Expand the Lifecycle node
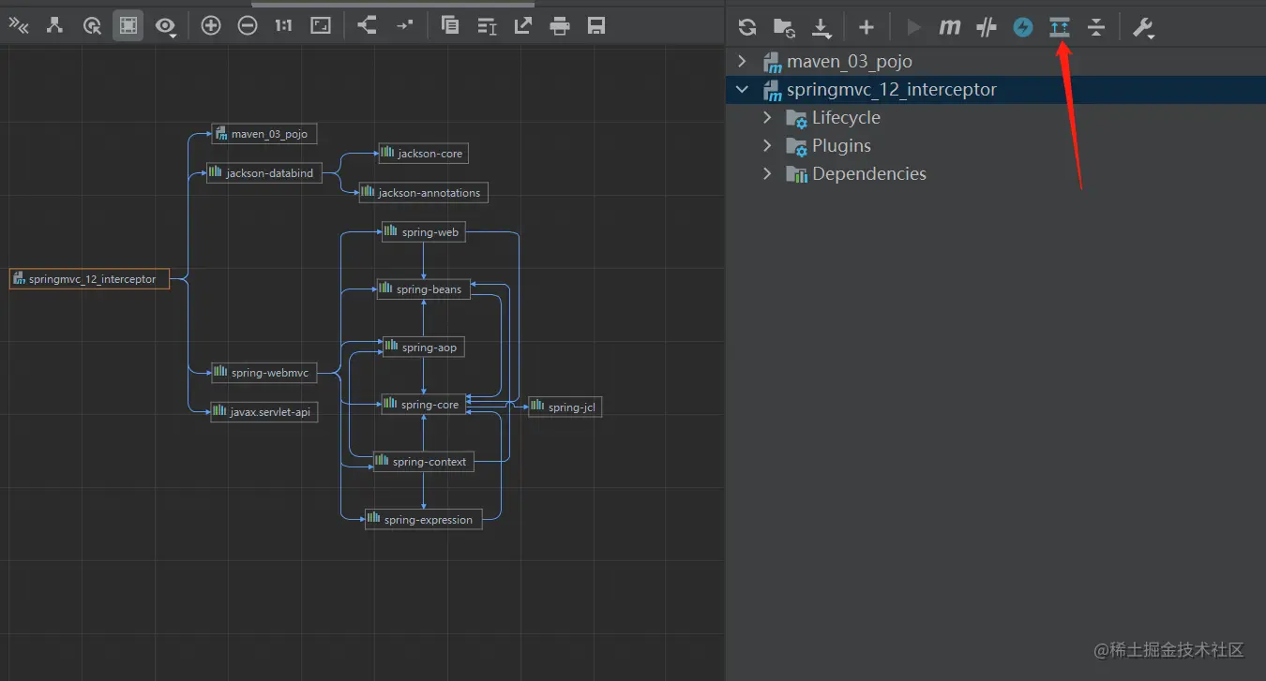Screen dimensions: 1266x681 [767, 118]
